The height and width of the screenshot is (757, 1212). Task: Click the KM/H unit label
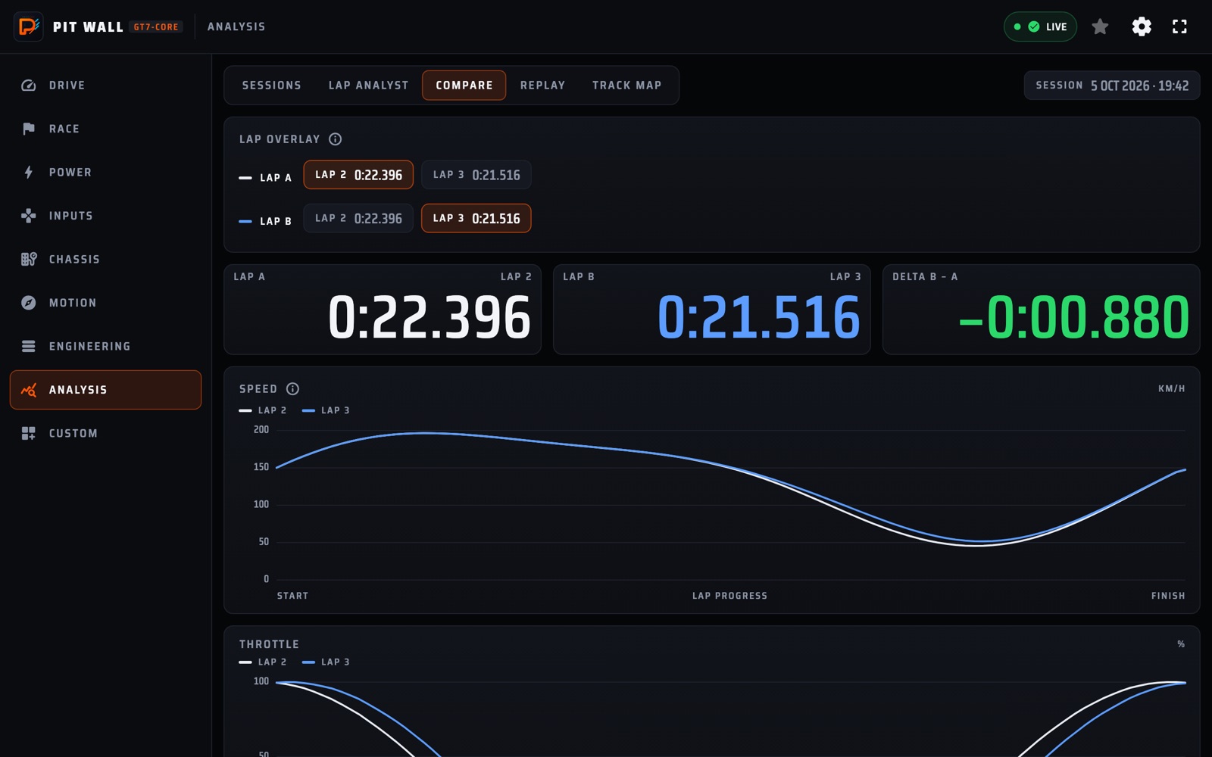pyautogui.click(x=1171, y=389)
